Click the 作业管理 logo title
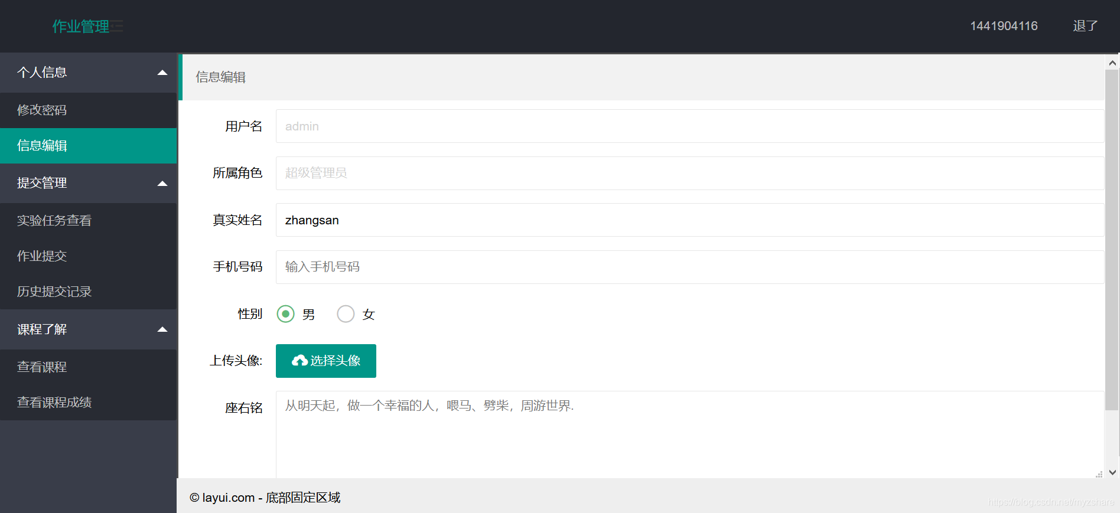This screenshot has width=1120, height=513. (81, 27)
